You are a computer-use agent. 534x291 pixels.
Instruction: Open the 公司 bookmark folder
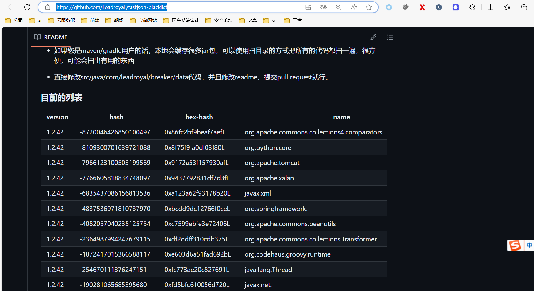point(14,21)
